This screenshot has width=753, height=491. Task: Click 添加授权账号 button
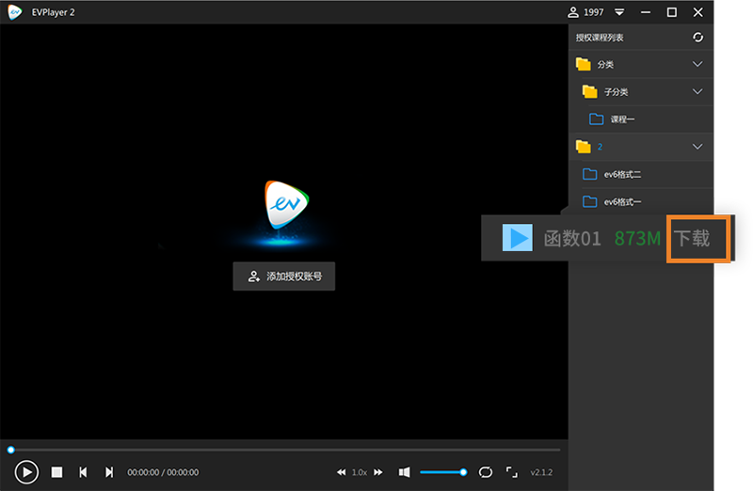(284, 277)
